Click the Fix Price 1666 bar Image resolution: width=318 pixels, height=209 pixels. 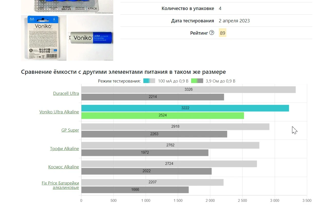[x=135, y=190]
